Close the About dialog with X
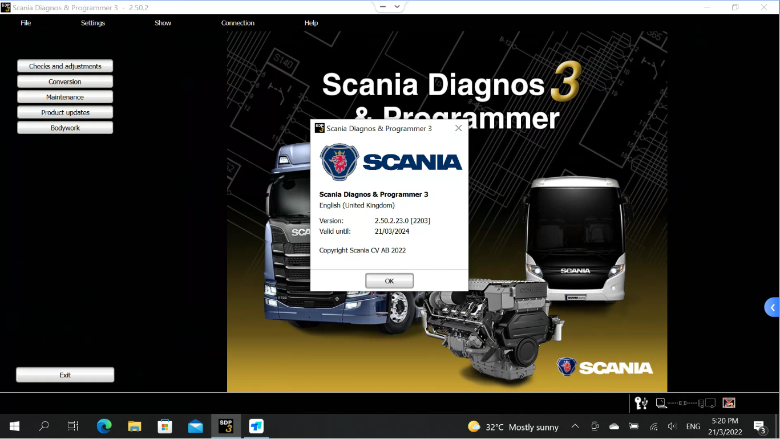Viewport: 780px width, 439px height. click(458, 128)
